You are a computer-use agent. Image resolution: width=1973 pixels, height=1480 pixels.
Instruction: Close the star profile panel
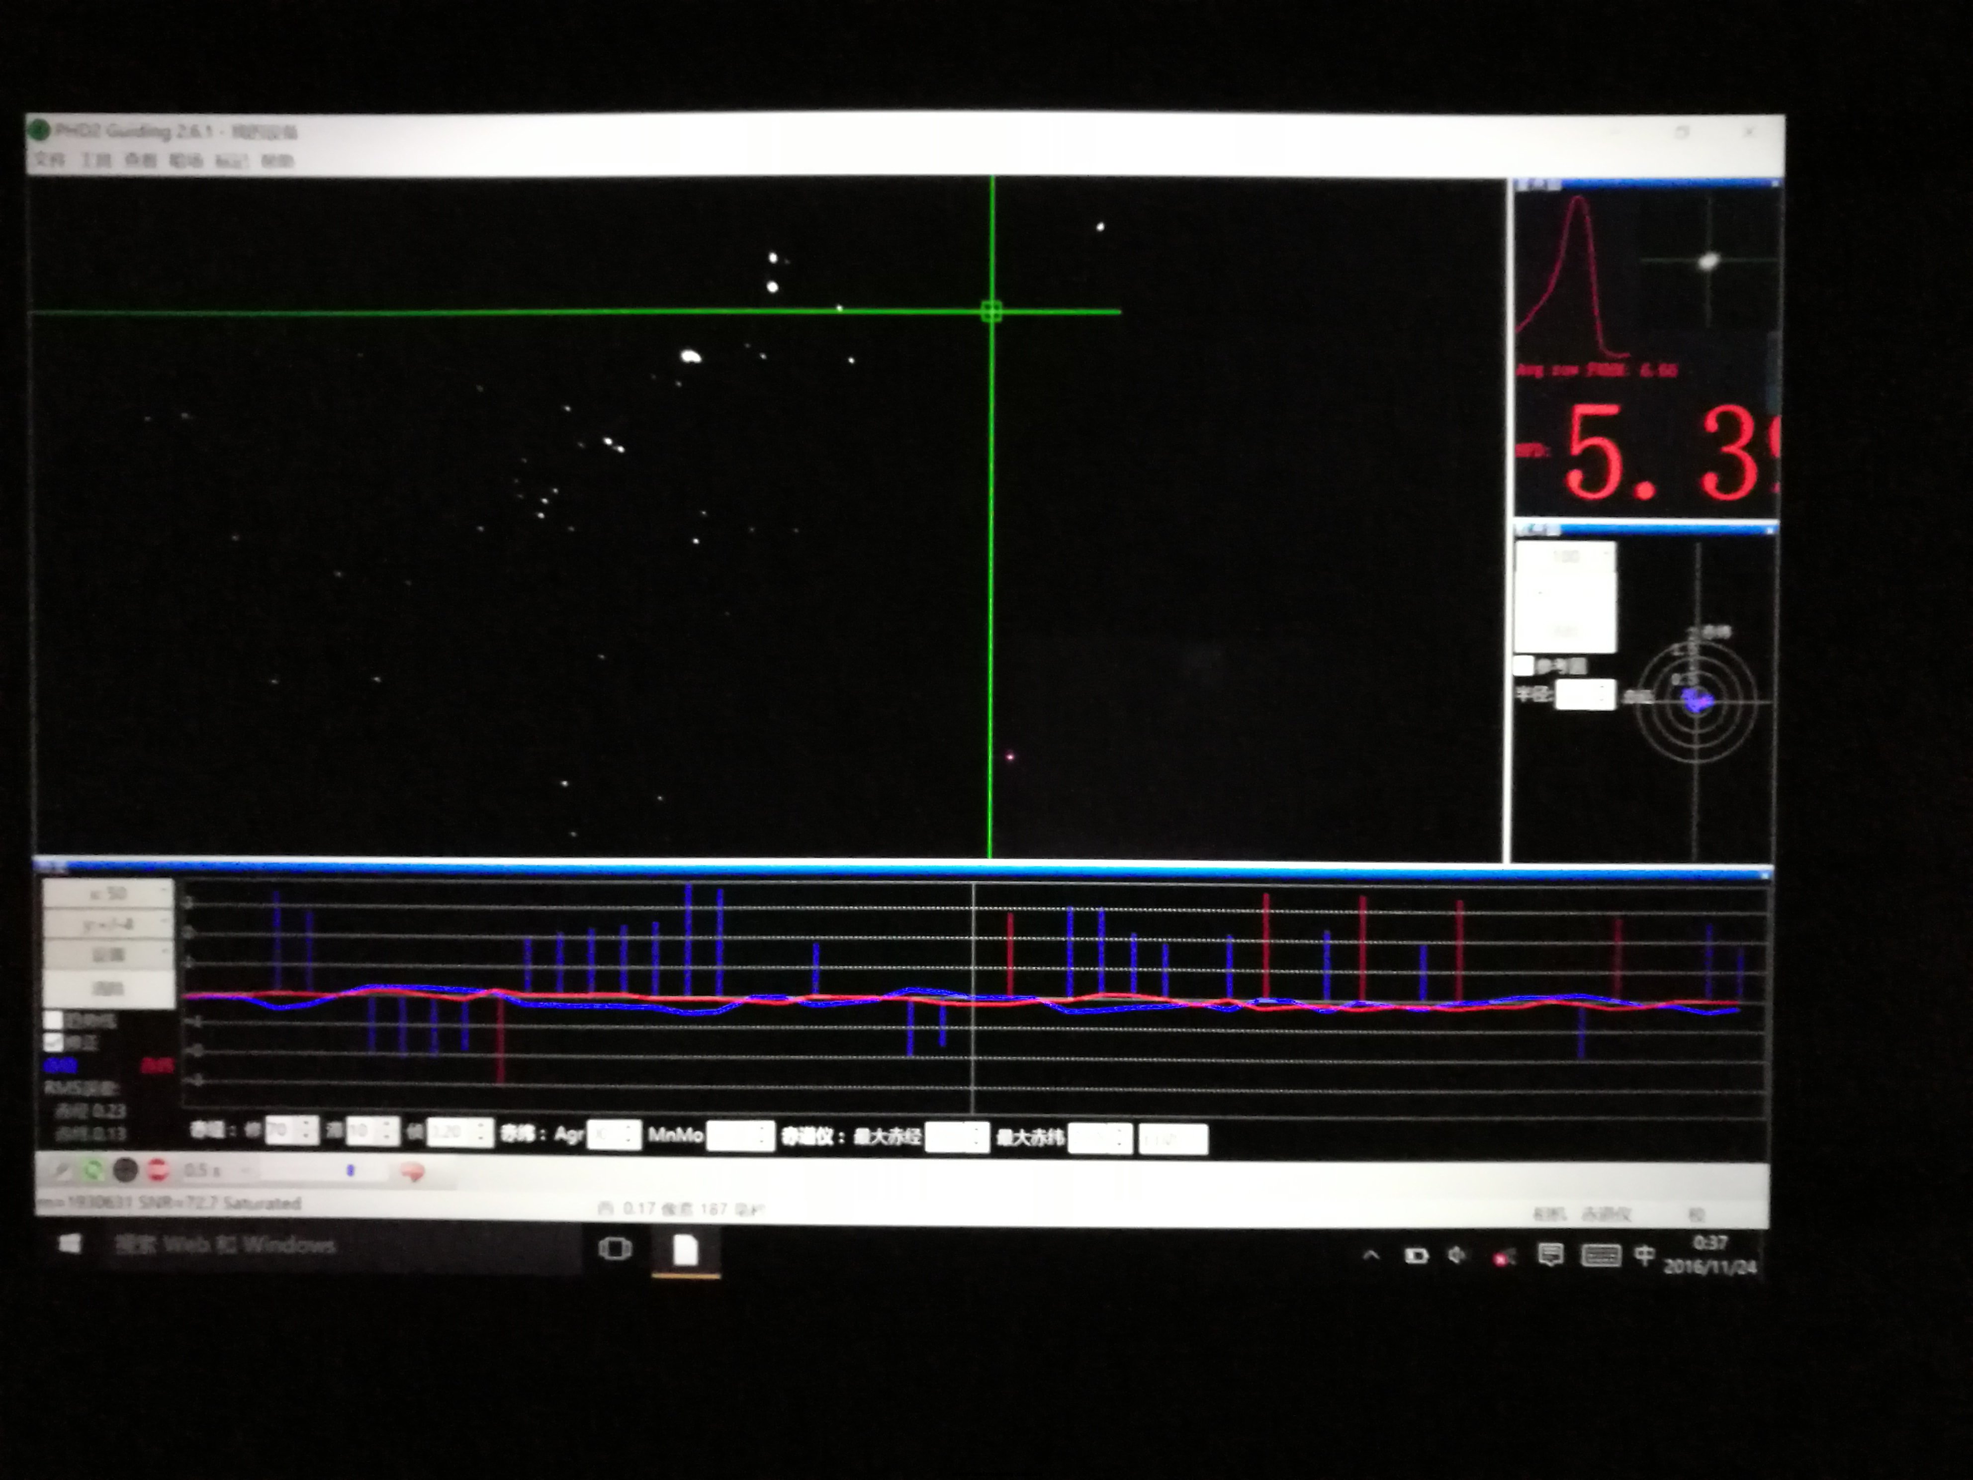[x=1774, y=183]
